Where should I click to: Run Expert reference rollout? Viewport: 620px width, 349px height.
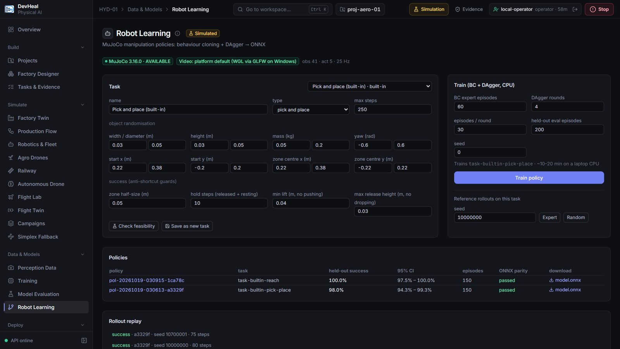tap(549, 218)
